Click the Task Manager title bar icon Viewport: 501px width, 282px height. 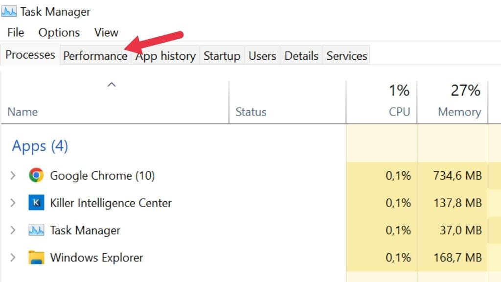(9, 11)
